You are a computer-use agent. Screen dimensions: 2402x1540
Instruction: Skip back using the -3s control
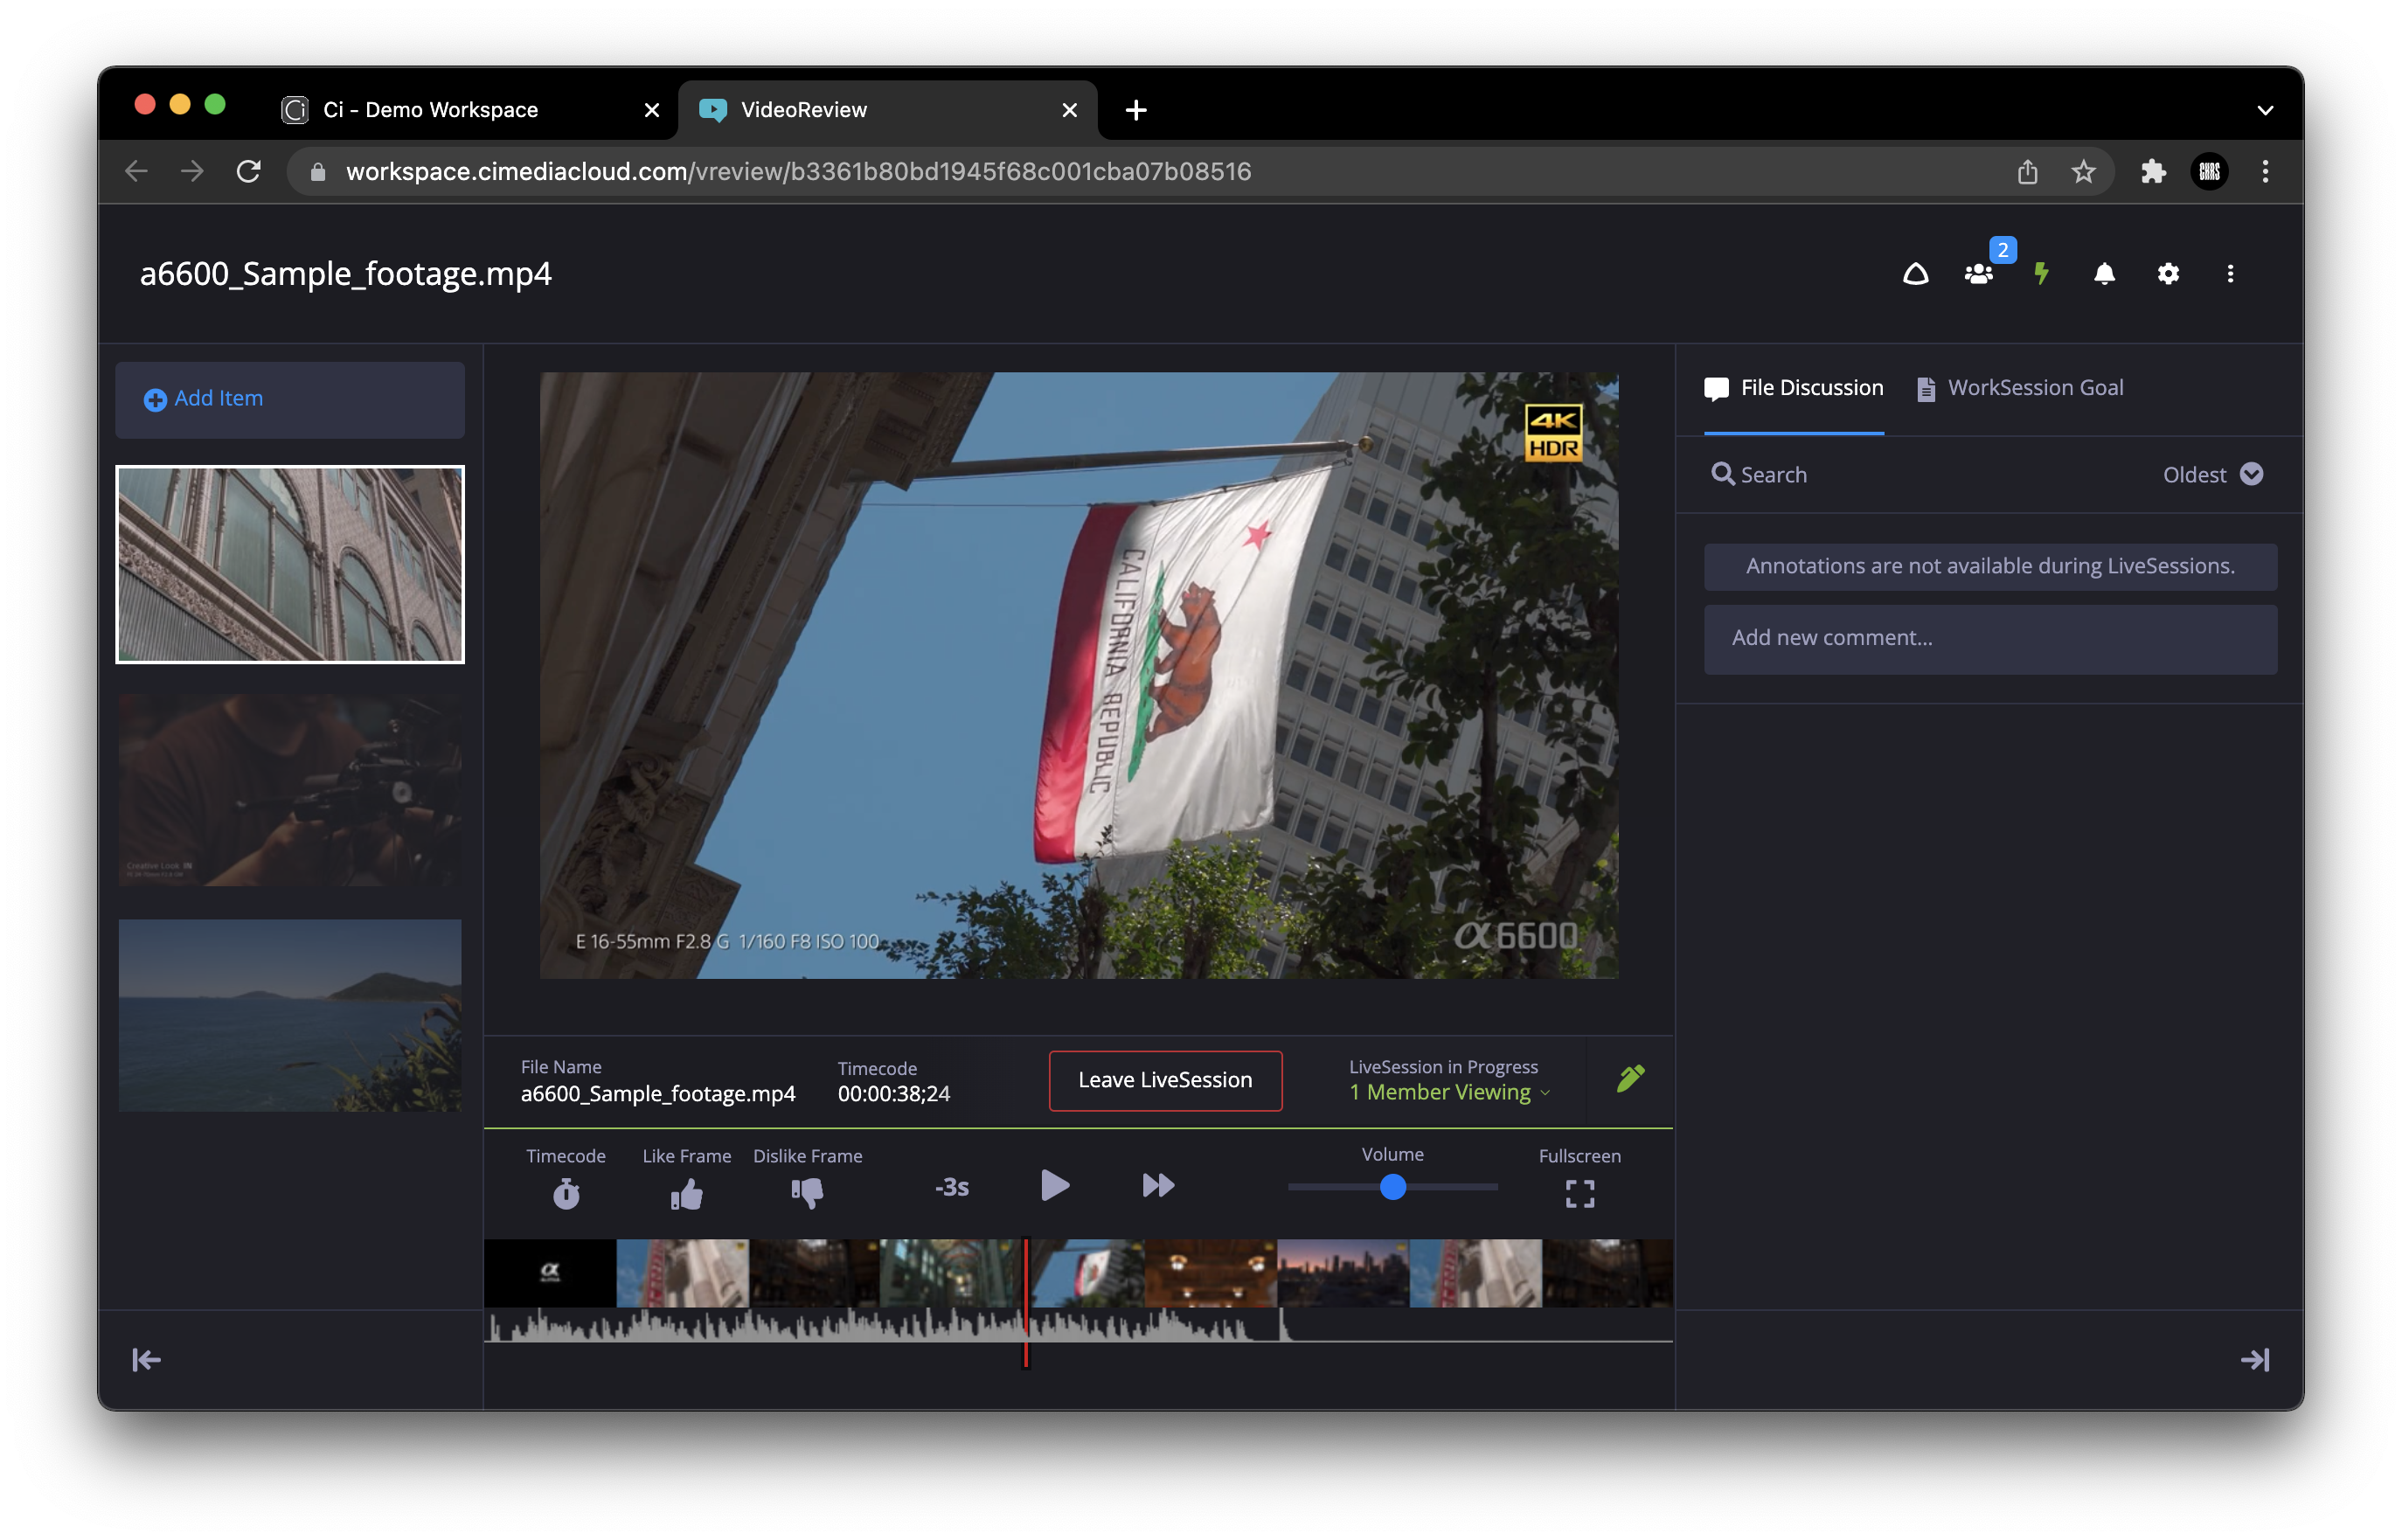coord(951,1187)
